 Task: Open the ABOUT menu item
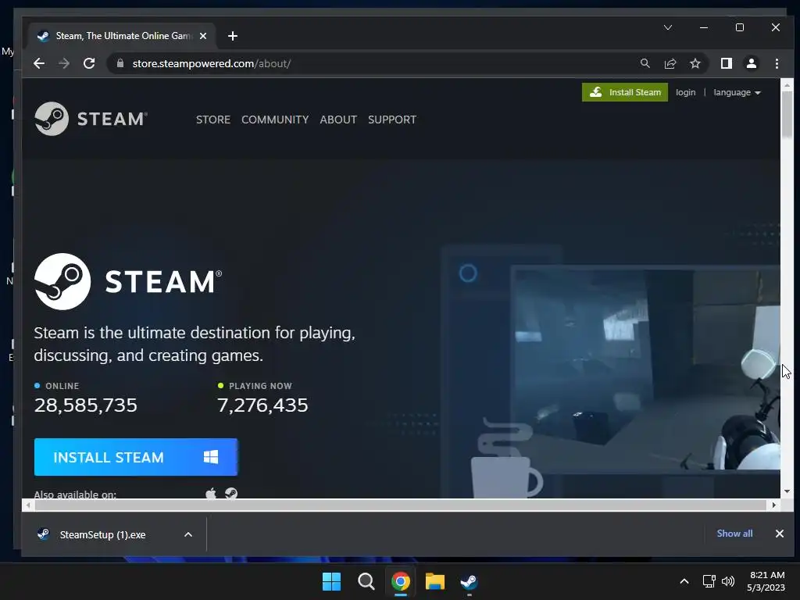click(338, 120)
